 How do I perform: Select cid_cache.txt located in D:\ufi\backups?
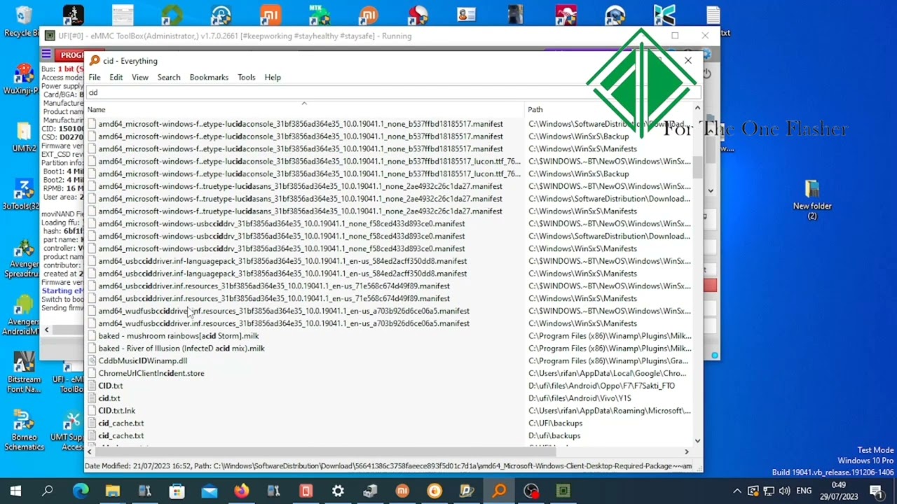pyautogui.click(x=121, y=435)
